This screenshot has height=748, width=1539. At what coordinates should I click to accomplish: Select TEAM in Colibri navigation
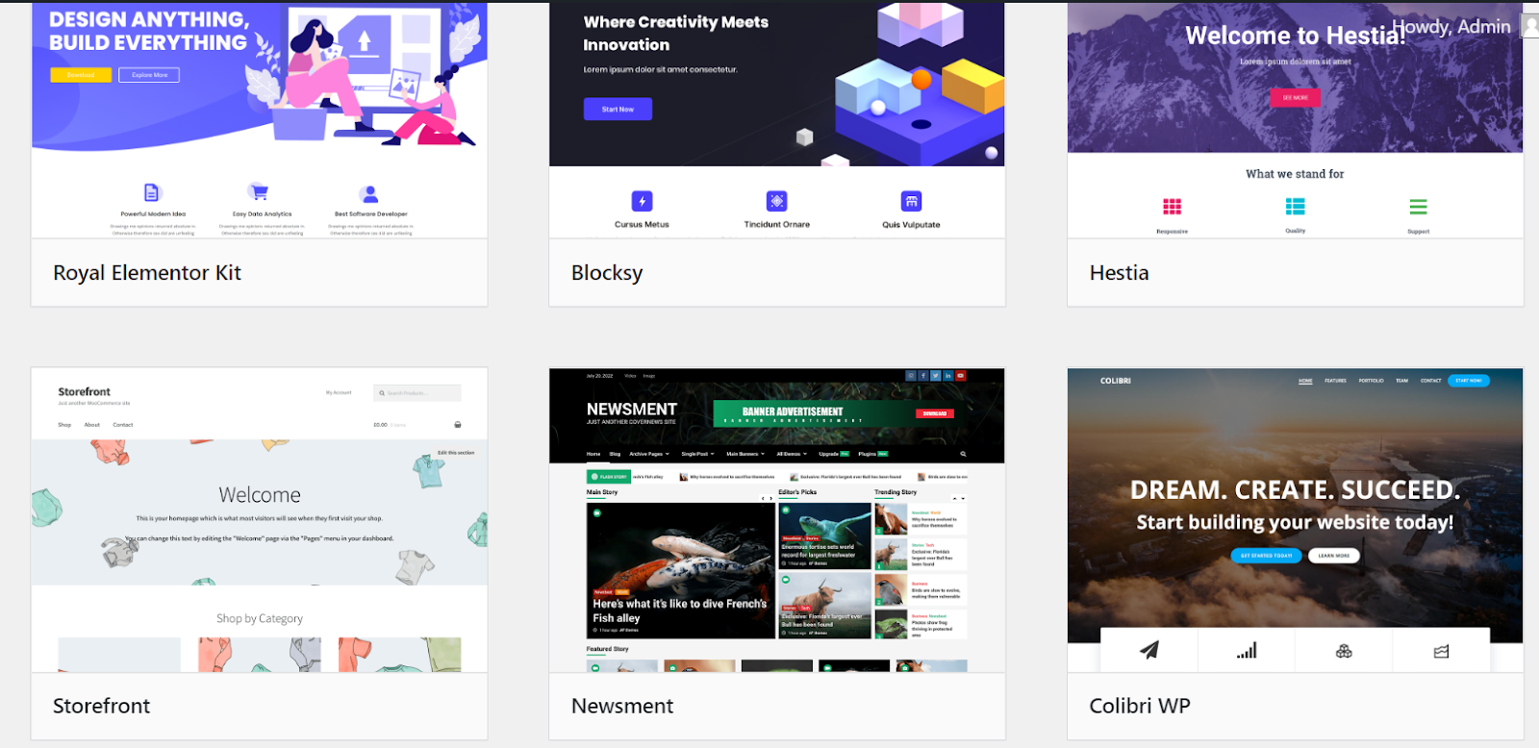coord(1401,381)
